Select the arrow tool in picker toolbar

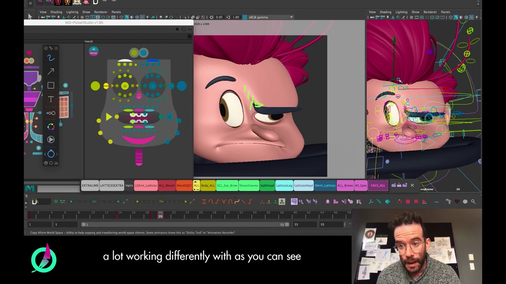[51, 71]
